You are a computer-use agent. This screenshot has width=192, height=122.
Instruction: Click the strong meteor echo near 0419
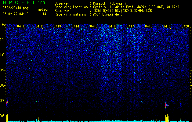coord(167,105)
